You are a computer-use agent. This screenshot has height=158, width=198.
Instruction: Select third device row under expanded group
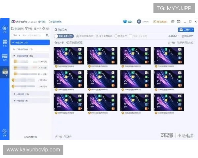[30, 74]
